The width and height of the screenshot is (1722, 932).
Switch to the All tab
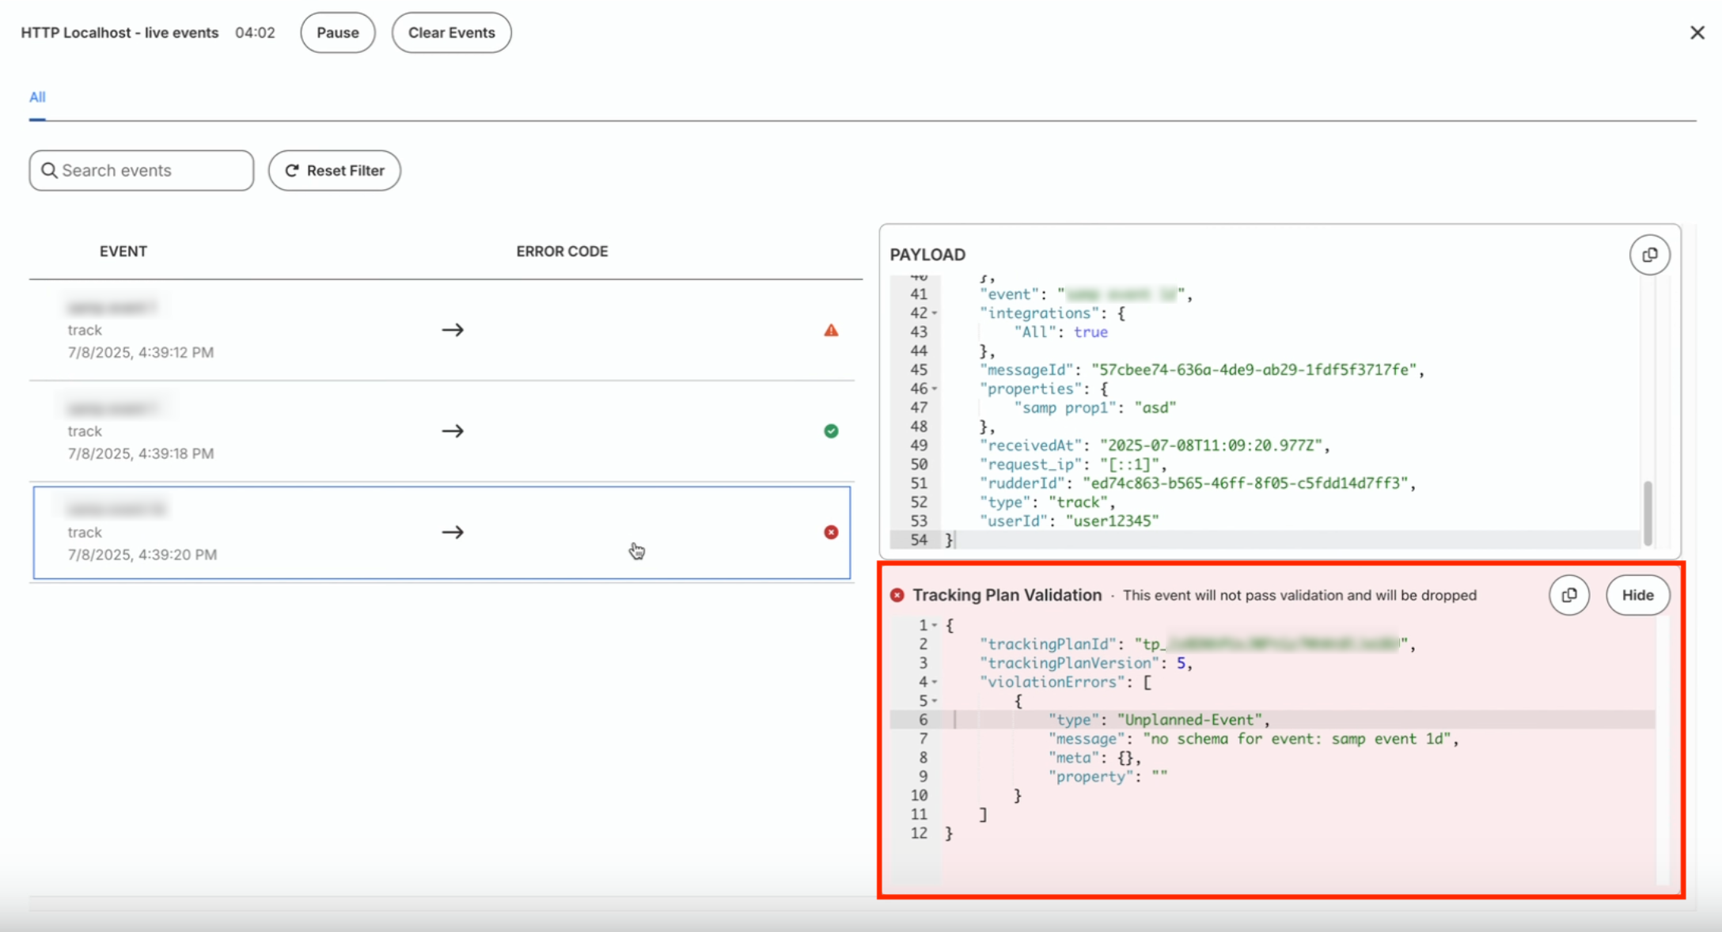tap(37, 97)
